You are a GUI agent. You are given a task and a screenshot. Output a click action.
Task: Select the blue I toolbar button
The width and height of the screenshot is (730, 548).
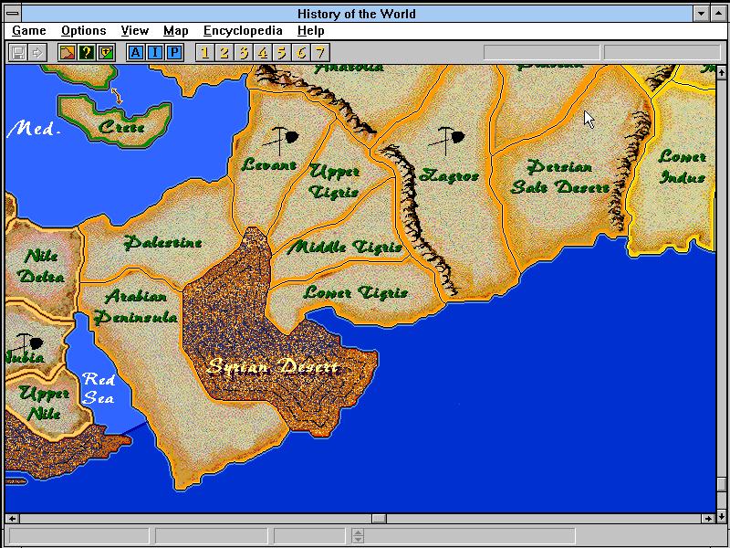(155, 53)
